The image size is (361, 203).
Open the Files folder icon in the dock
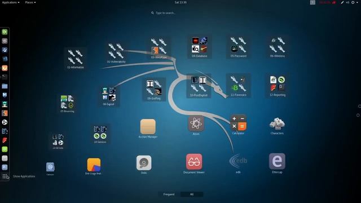[5, 86]
